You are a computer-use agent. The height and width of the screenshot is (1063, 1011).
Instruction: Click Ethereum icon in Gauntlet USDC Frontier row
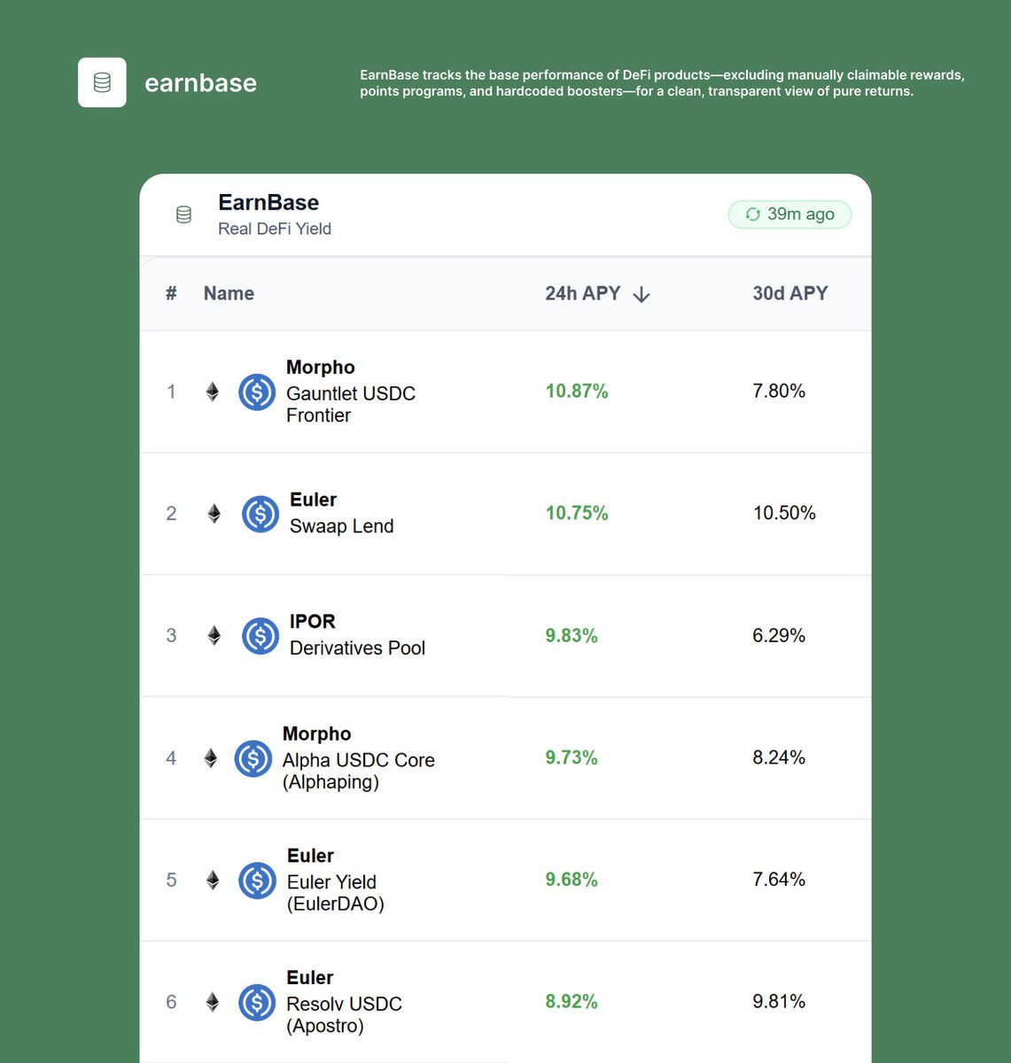pyautogui.click(x=212, y=392)
